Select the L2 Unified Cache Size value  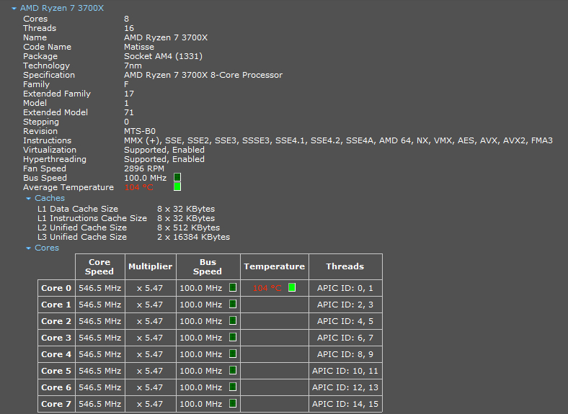tap(188, 228)
